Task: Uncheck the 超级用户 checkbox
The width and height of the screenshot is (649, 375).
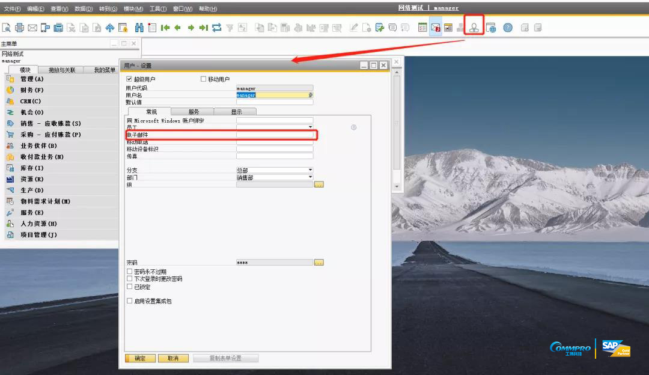Action: [x=129, y=79]
